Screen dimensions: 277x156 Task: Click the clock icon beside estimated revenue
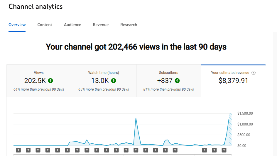click(x=254, y=73)
